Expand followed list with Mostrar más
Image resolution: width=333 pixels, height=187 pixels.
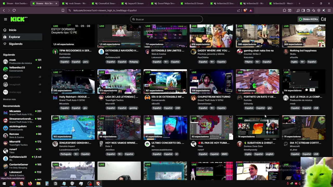point(9,99)
